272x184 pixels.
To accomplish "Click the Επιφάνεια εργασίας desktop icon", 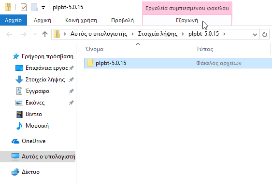I will 19,68.
